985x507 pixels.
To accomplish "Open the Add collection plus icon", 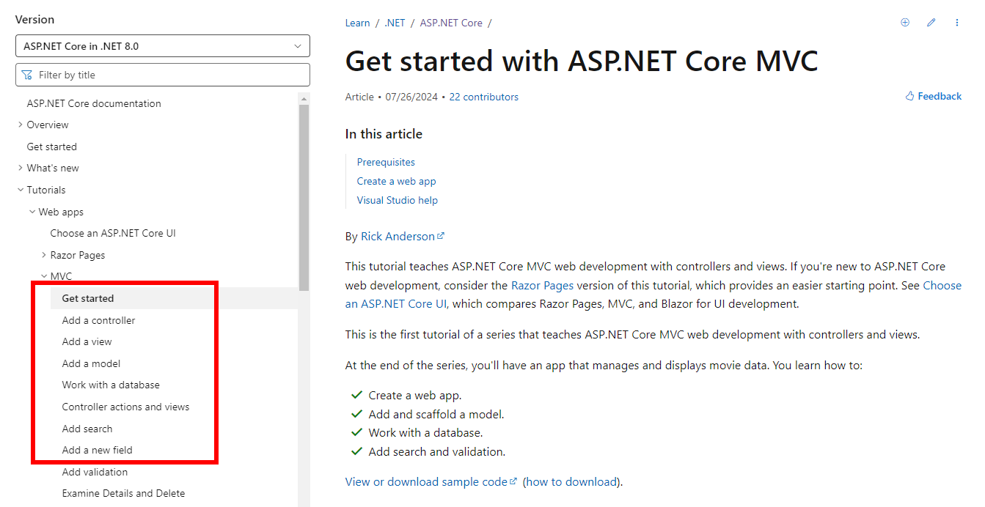I will point(904,23).
